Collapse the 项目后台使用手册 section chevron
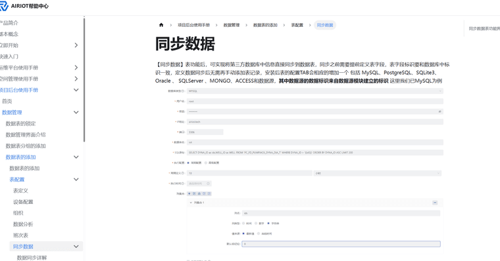This screenshot has width=500, height=261. coord(76,90)
